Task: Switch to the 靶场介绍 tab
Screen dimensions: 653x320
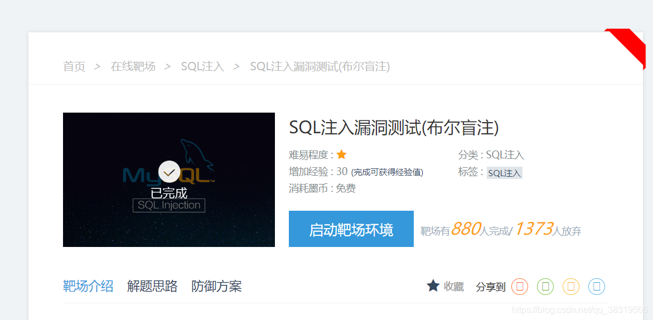Action: 88,287
